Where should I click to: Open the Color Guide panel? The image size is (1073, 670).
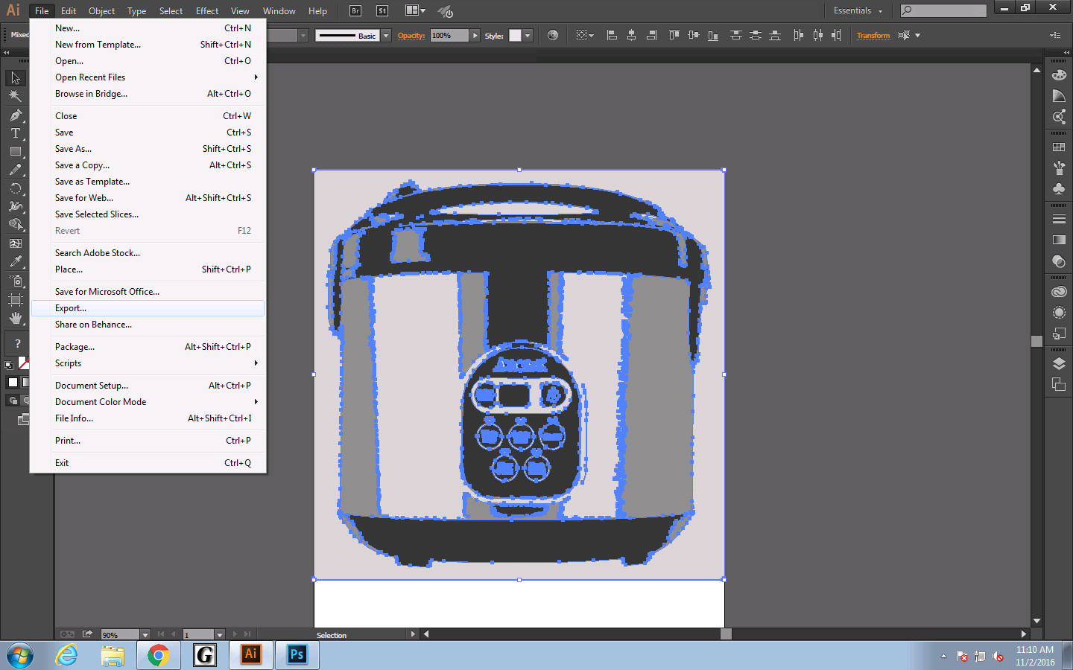[x=1059, y=95]
